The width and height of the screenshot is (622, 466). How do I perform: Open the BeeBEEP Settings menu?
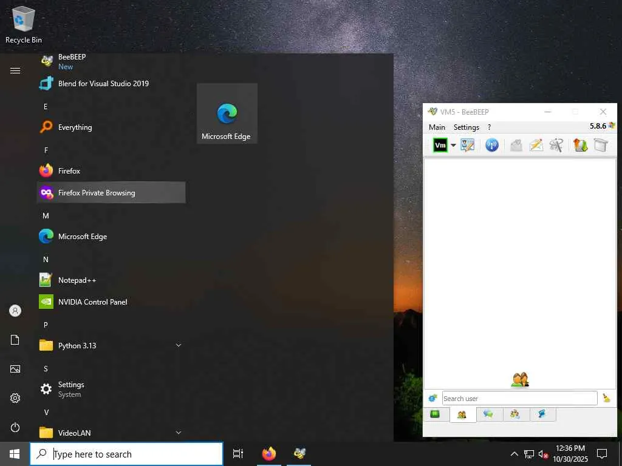point(466,127)
